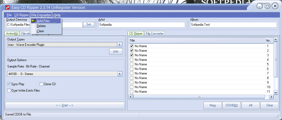Check track number 6 checkbox
282x120 pixels.
coord(131,69)
